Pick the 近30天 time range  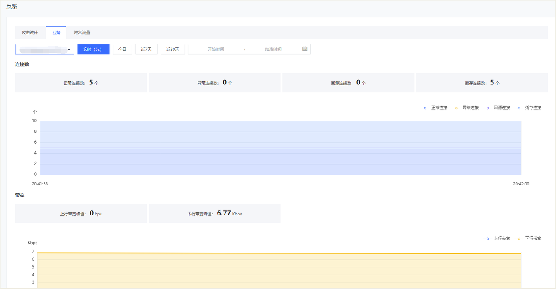point(172,49)
